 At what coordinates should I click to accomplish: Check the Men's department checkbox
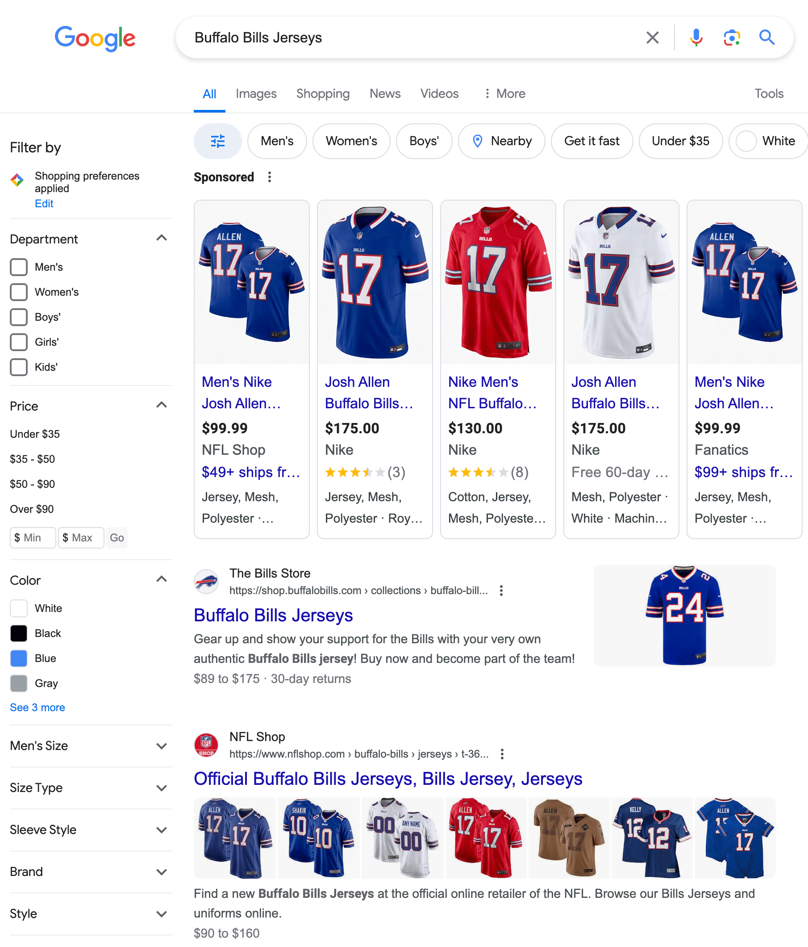[x=19, y=267]
